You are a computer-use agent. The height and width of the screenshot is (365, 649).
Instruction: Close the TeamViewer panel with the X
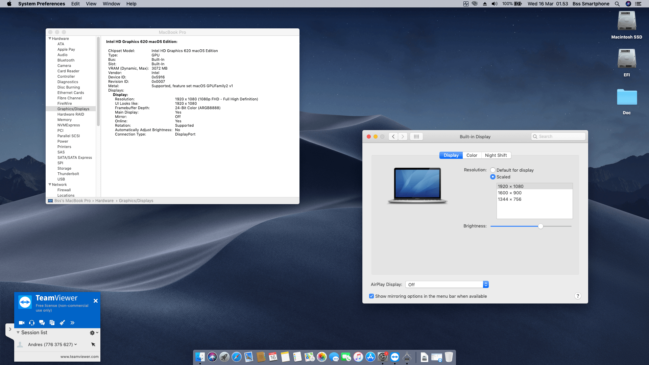point(96,301)
